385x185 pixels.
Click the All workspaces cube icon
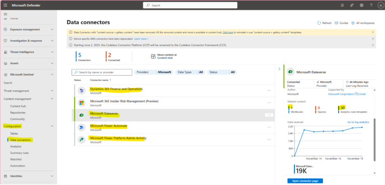pos(353,23)
